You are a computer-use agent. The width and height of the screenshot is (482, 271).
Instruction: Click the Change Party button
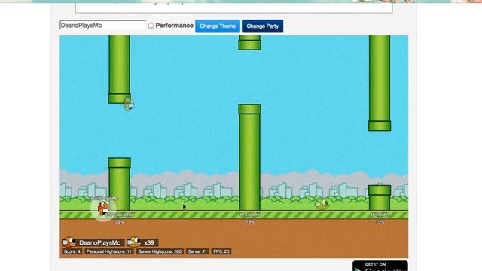pyautogui.click(x=263, y=26)
